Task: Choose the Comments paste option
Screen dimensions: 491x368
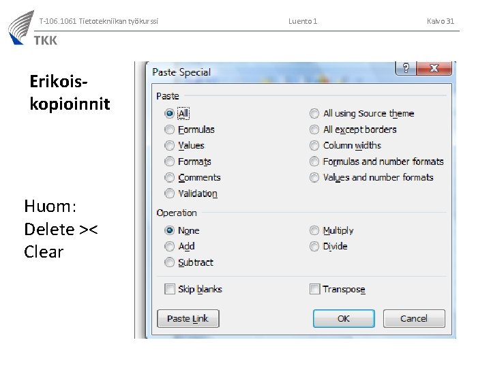Action: (x=169, y=177)
